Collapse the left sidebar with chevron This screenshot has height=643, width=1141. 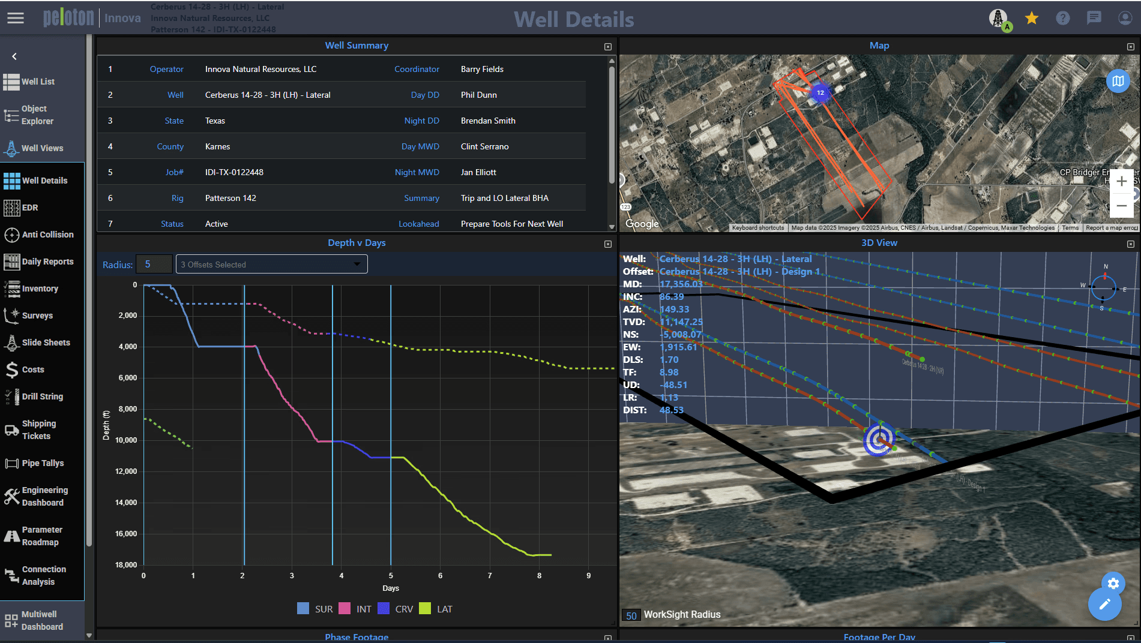pos(14,56)
